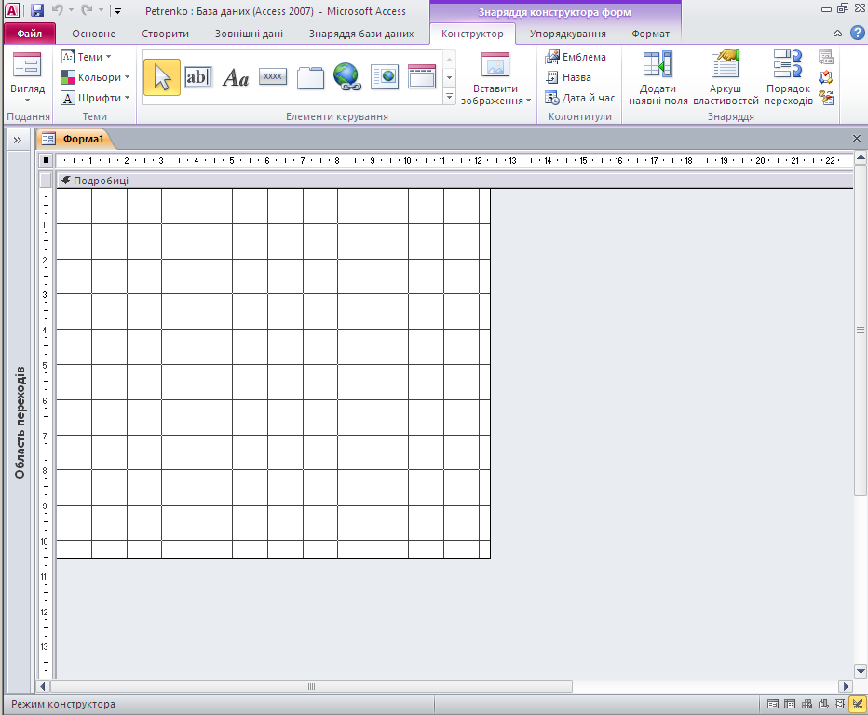Insert Дата й час into form
The width and height of the screenshot is (868, 715).
pos(579,98)
